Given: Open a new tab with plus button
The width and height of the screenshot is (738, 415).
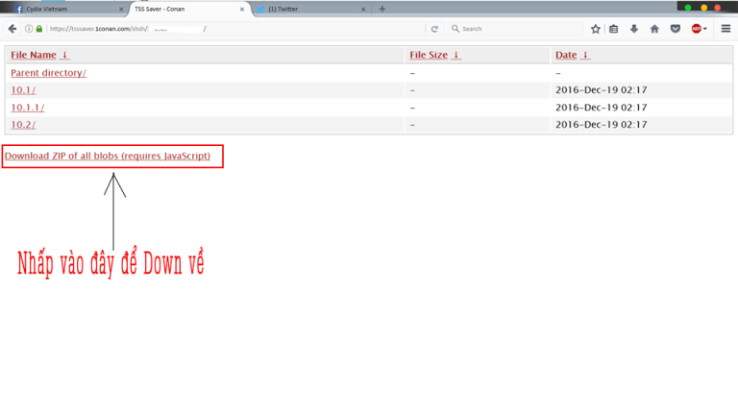Looking at the screenshot, I should tap(382, 9).
